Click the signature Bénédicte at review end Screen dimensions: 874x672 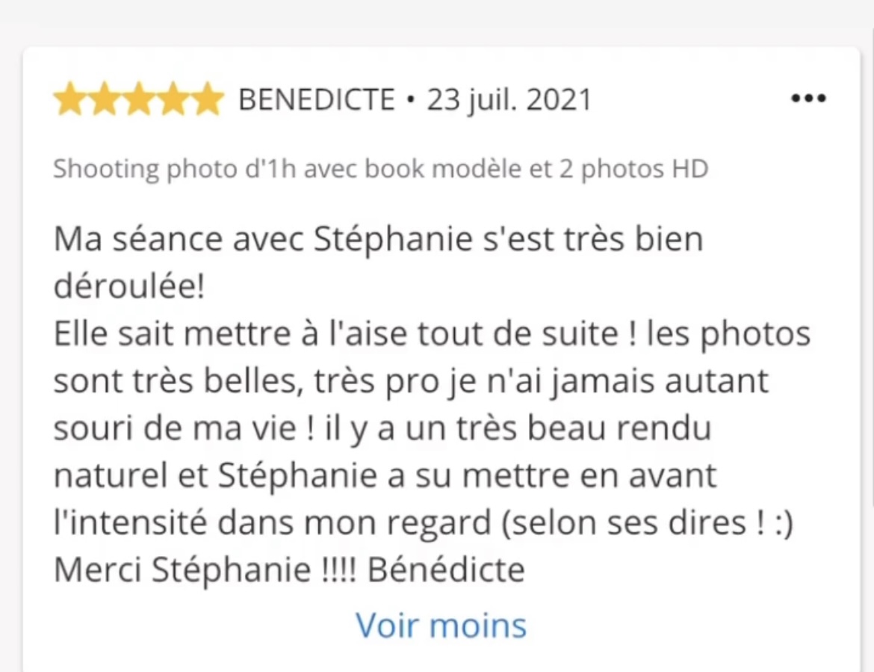pyautogui.click(x=446, y=570)
